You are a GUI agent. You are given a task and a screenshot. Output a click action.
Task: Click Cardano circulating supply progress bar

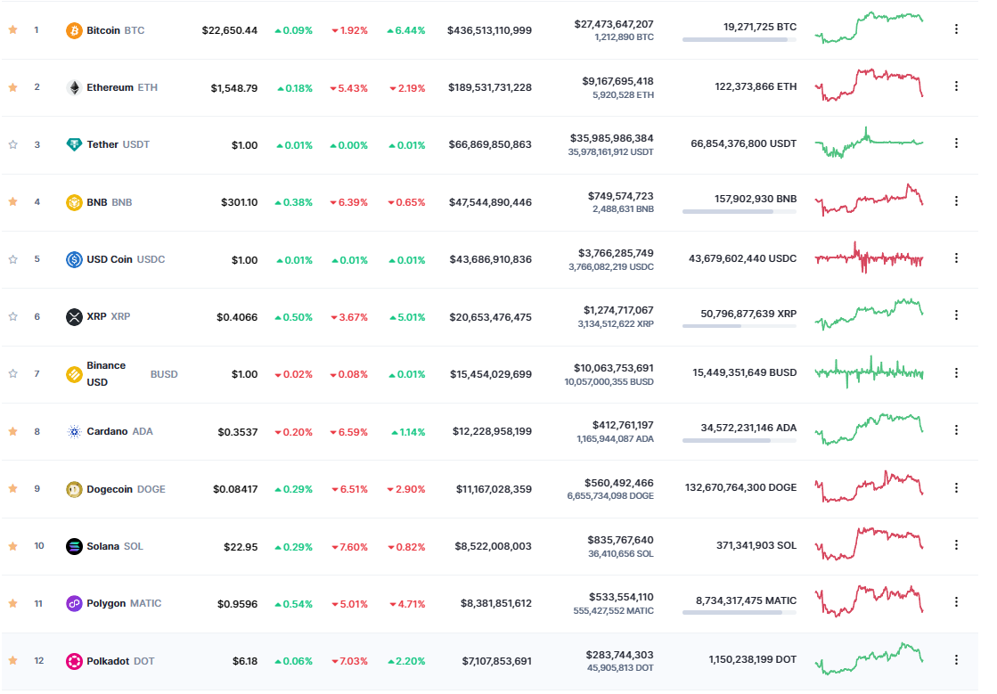point(739,440)
